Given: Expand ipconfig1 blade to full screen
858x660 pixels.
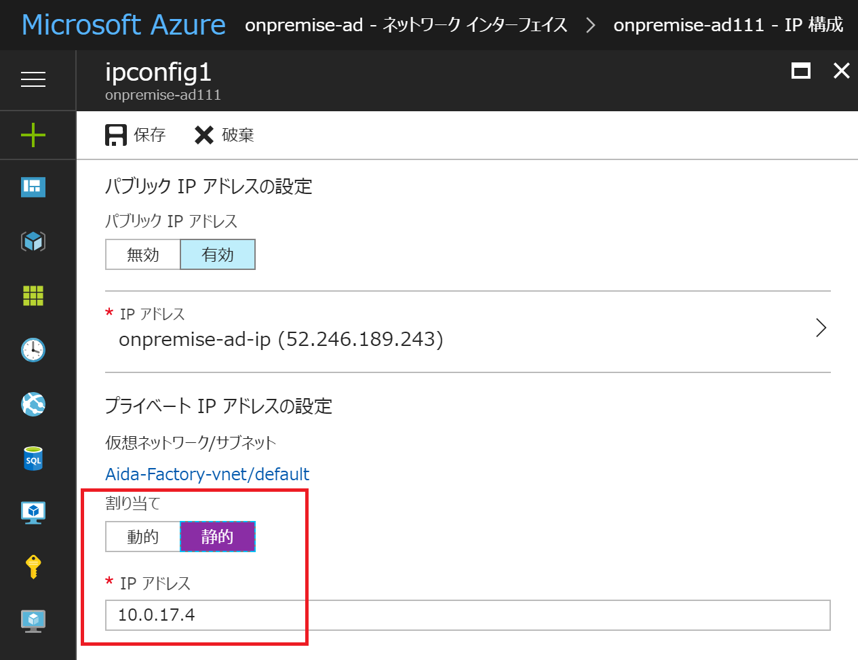Looking at the screenshot, I should 800,71.
